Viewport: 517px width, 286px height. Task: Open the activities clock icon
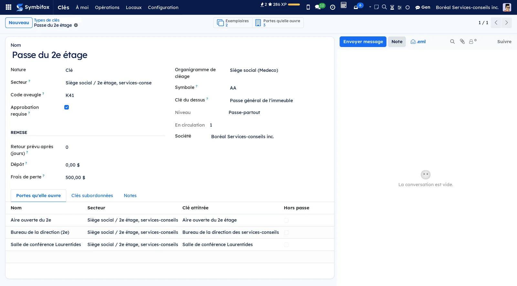332,7
